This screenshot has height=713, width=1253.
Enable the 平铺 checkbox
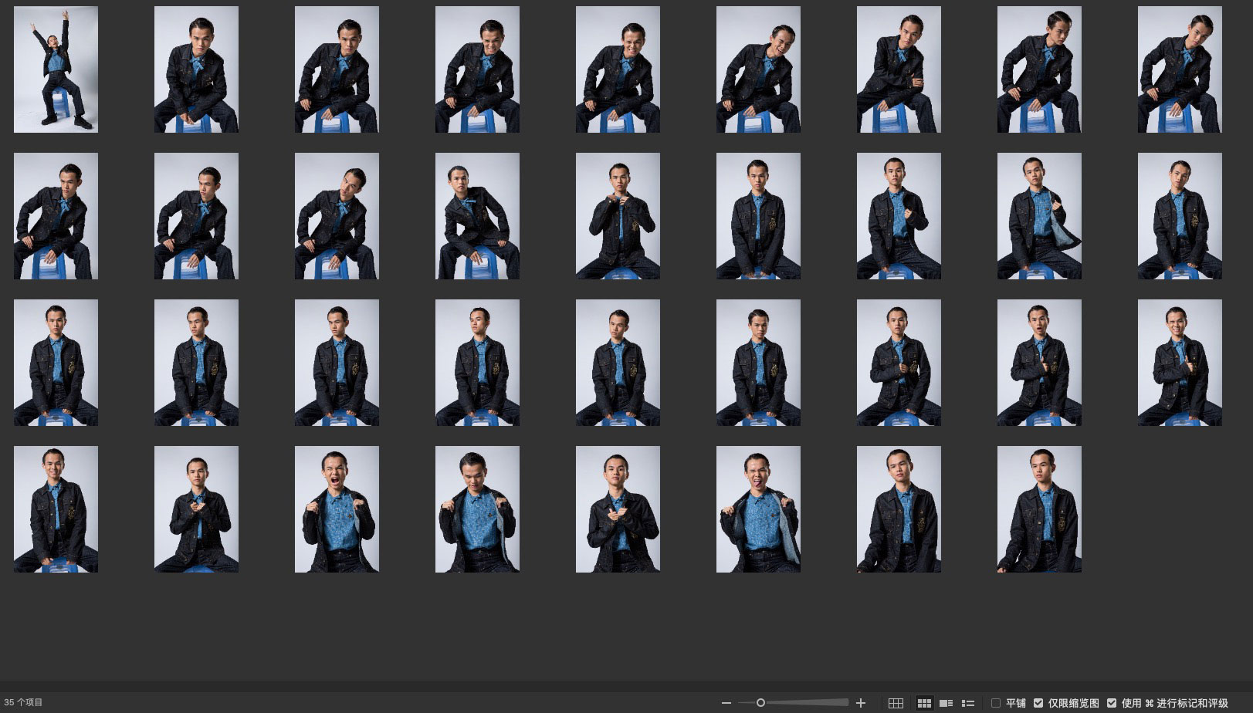(996, 703)
